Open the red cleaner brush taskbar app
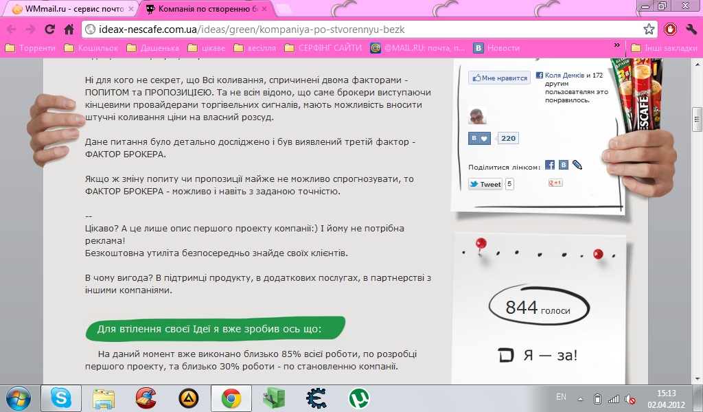This screenshot has width=703, height=412. click(x=146, y=398)
